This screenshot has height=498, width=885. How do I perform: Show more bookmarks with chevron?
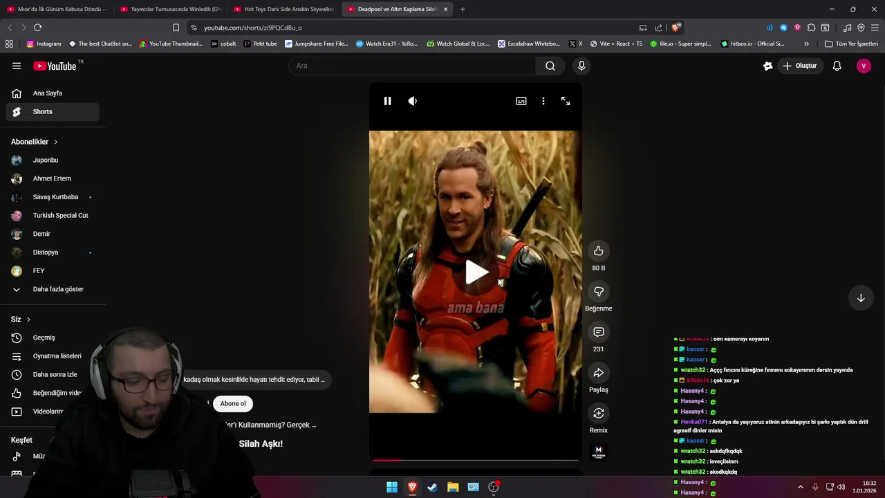[806, 44]
